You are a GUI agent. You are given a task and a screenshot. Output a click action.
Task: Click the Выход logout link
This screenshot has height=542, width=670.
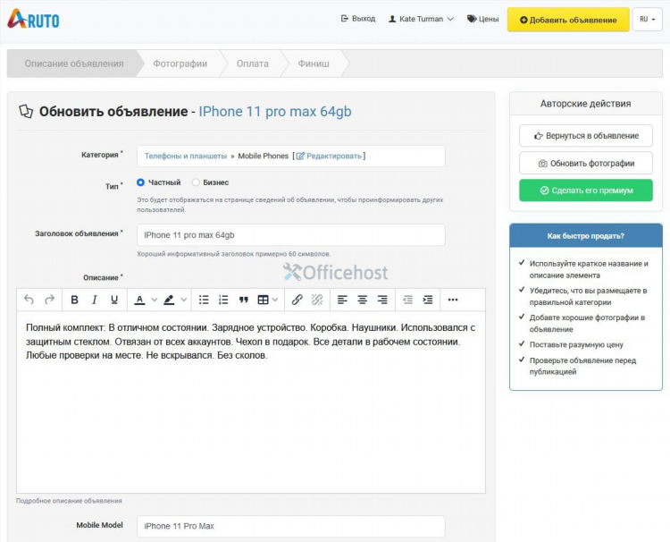click(358, 19)
